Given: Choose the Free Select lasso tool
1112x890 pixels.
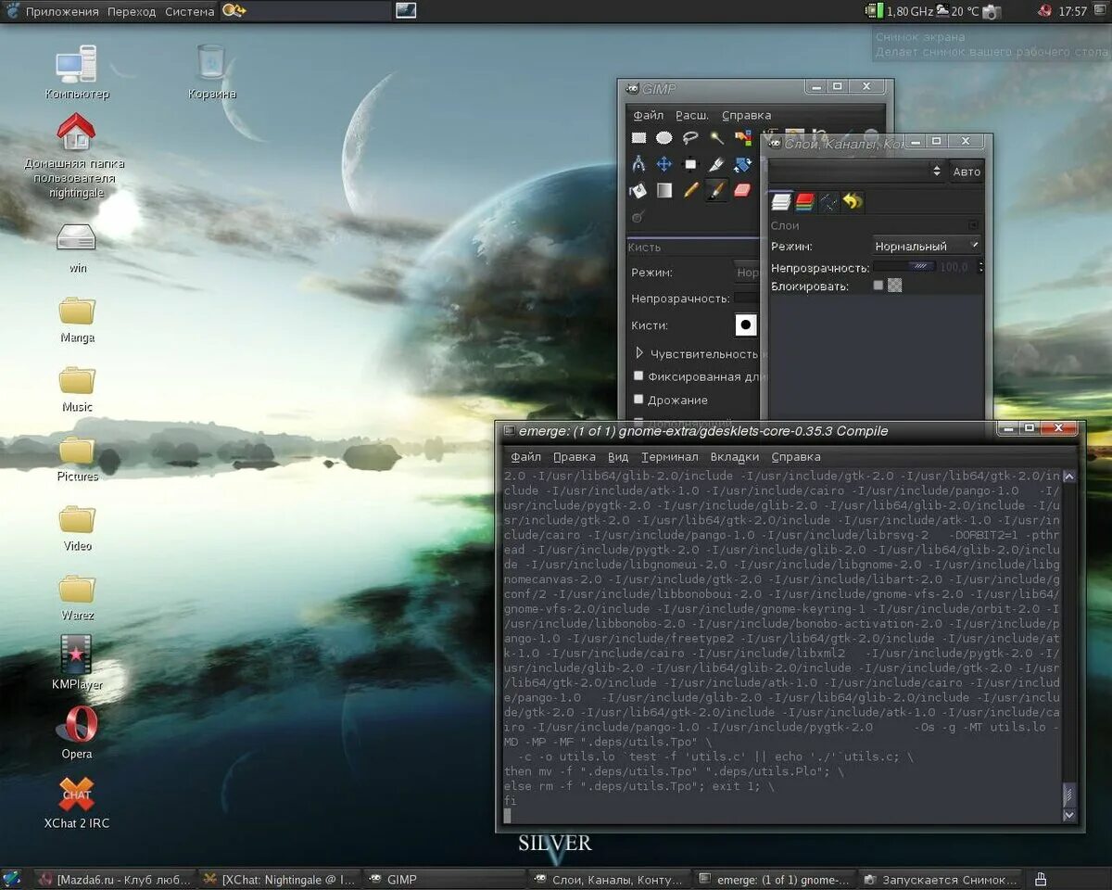Looking at the screenshot, I should click(690, 138).
